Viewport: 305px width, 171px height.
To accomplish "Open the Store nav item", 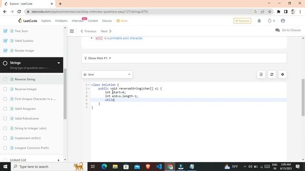I will click(x=122, y=21).
